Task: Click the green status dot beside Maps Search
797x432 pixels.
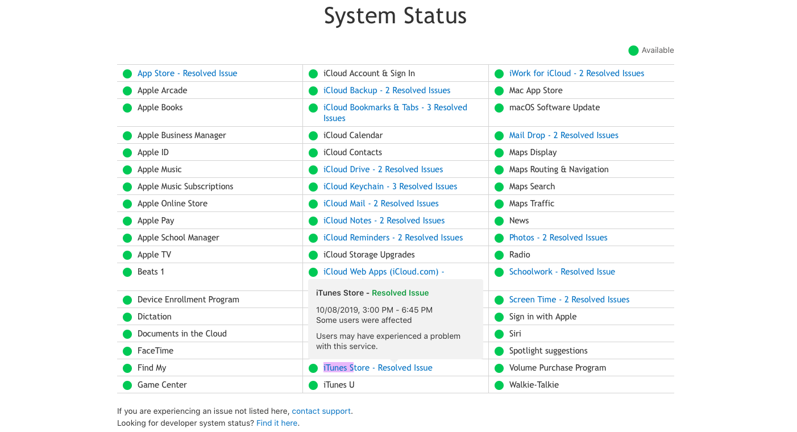Action: (x=499, y=187)
